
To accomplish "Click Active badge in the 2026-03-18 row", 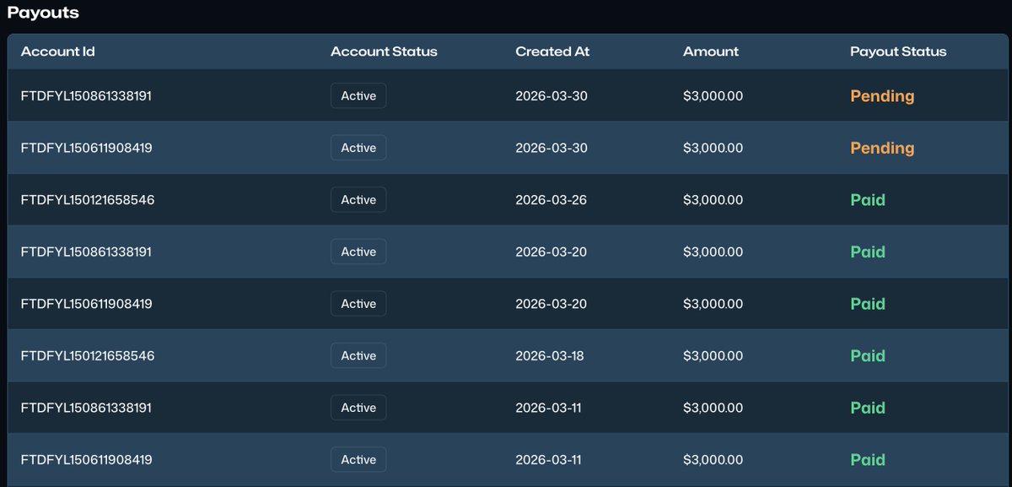I will point(358,355).
